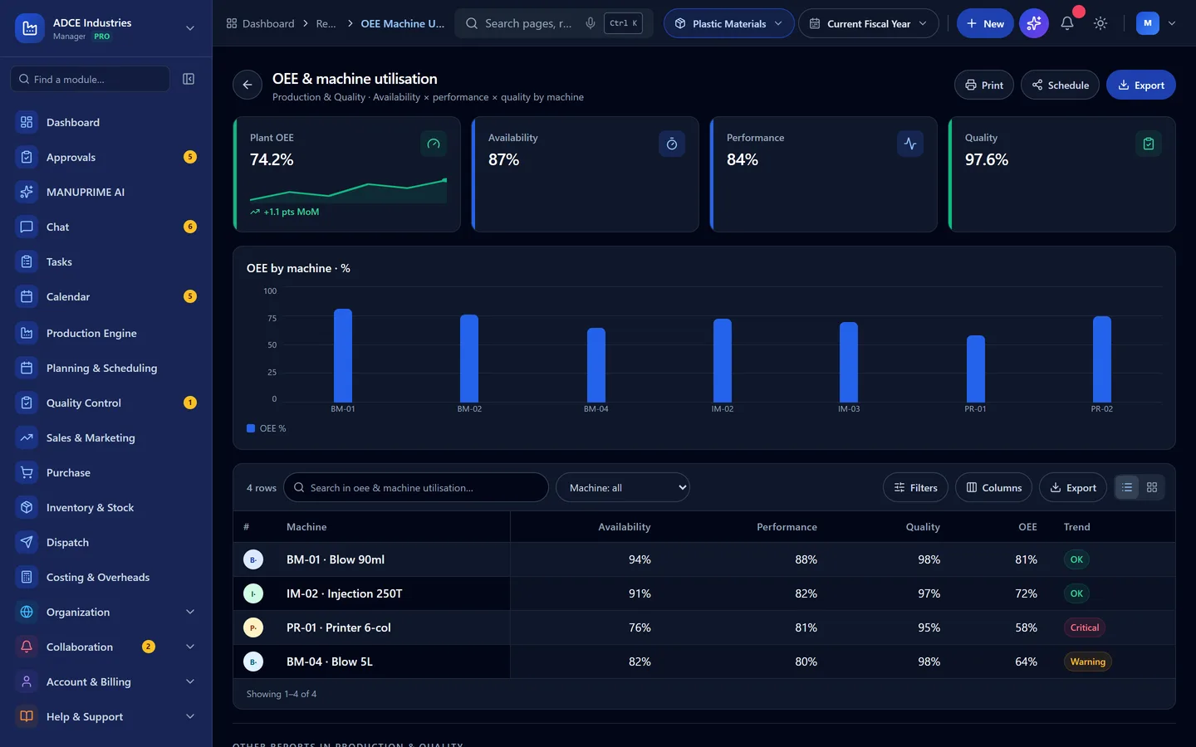
Task: Click the Availability timer icon
Action: [x=672, y=144]
